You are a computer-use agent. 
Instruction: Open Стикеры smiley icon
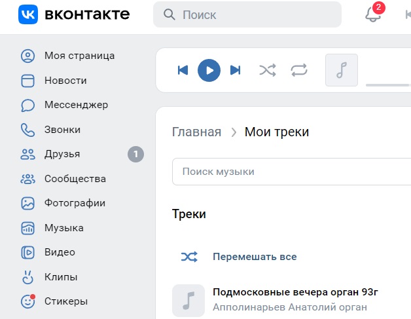click(x=27, y=301)
